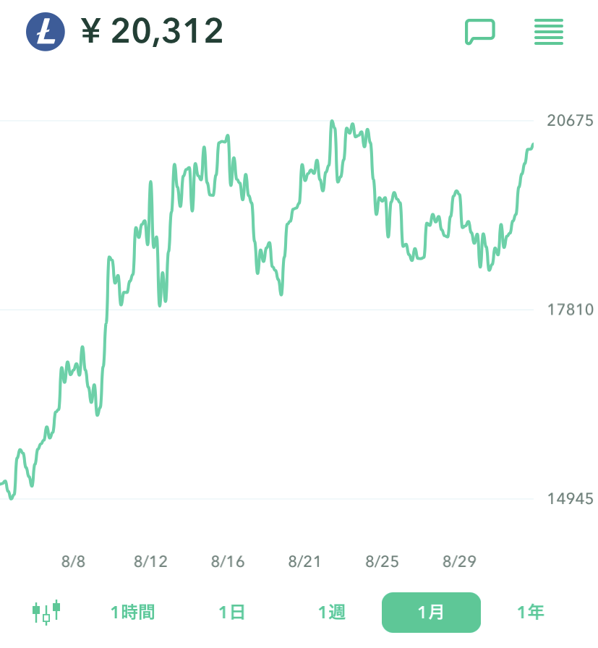Click the ¥ 20,312 current price
Image resolution: width=598 pixels, height=648 pixels.
point(153,32)
